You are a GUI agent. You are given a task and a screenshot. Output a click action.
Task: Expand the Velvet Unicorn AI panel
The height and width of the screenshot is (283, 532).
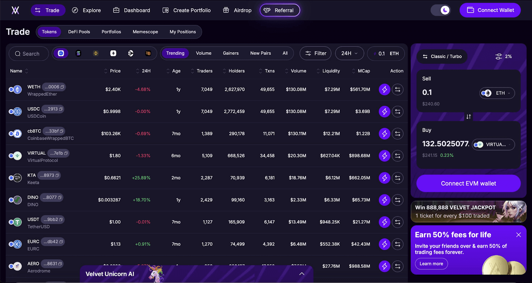tap(302, 274)
